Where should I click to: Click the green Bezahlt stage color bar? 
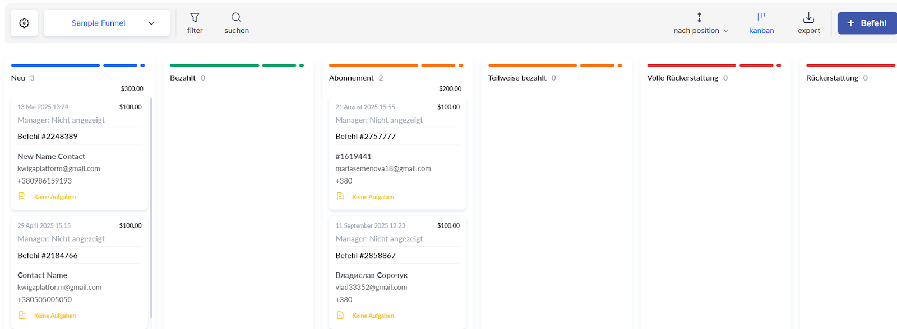pos(214,65)
